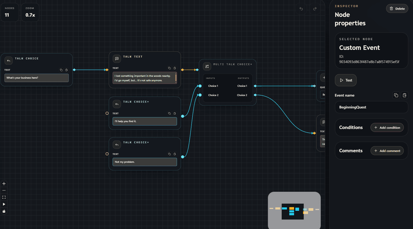Click the 'I'll help you find it.' text field
413x229 pixels.
tap(145, 121)
